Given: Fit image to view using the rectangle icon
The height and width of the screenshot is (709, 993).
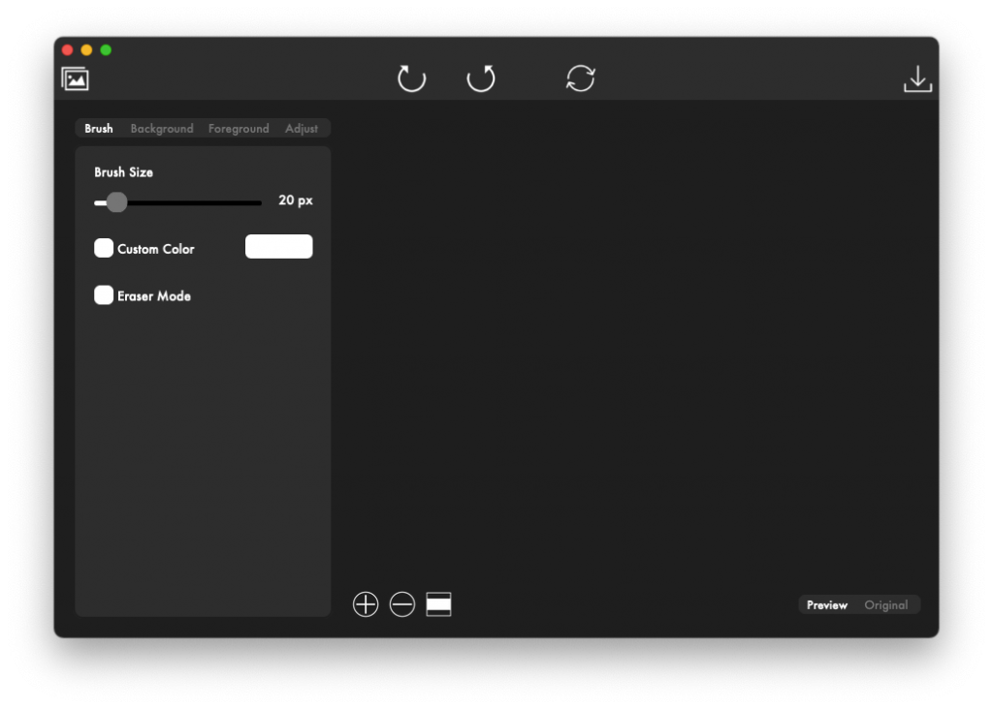Looking at the screenshot, I should tap(439, 604).
